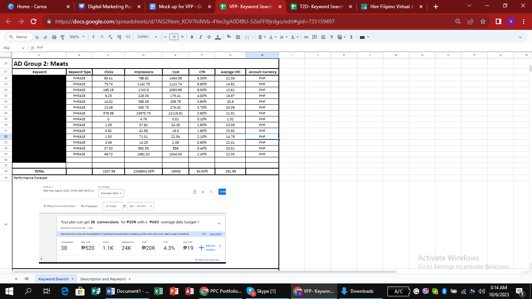
Task: Click the Menus search box
Action: (19, 37)
